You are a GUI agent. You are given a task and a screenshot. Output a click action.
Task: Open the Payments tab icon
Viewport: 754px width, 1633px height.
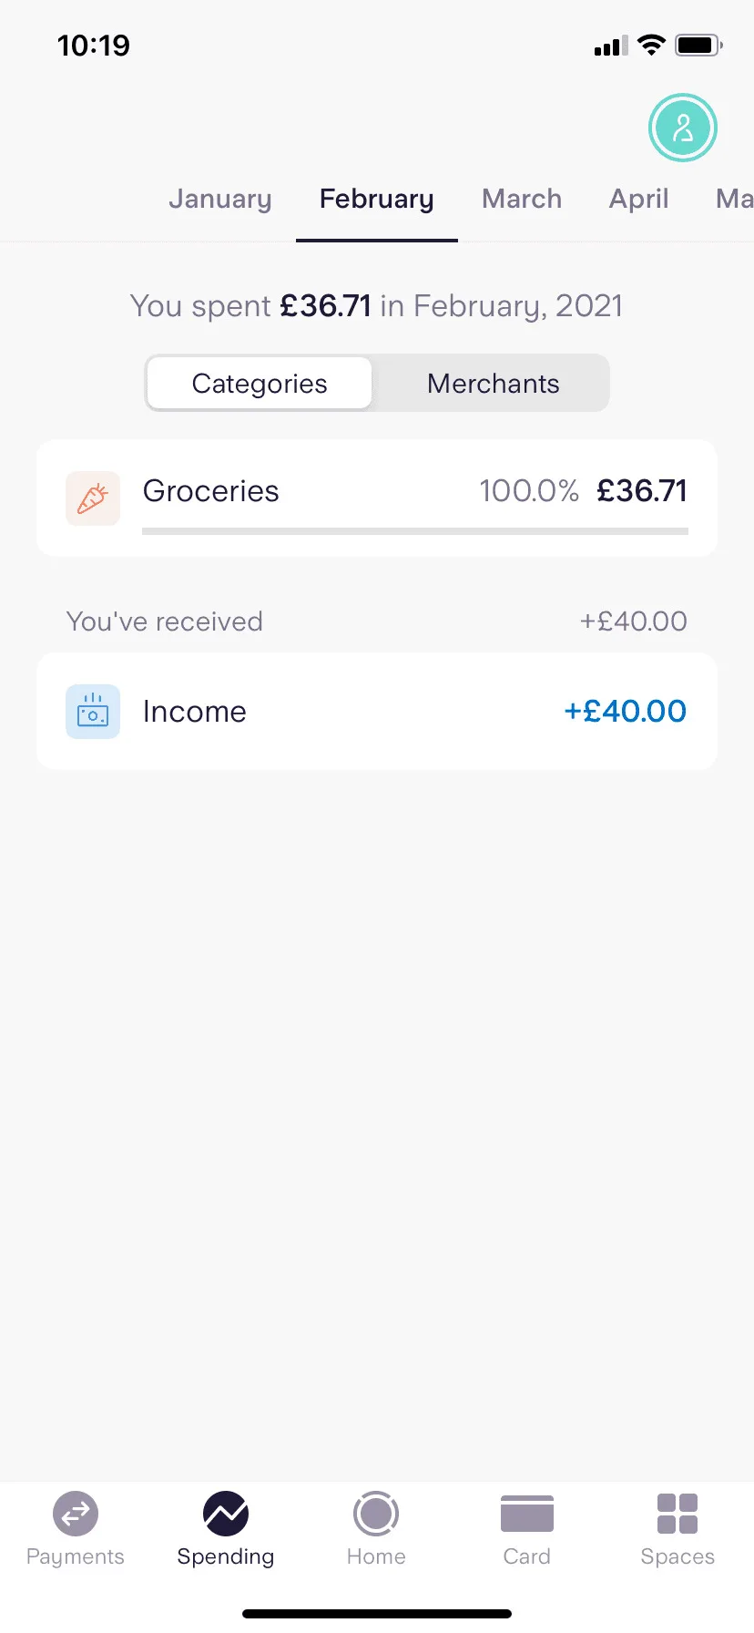click(76, 1514)
